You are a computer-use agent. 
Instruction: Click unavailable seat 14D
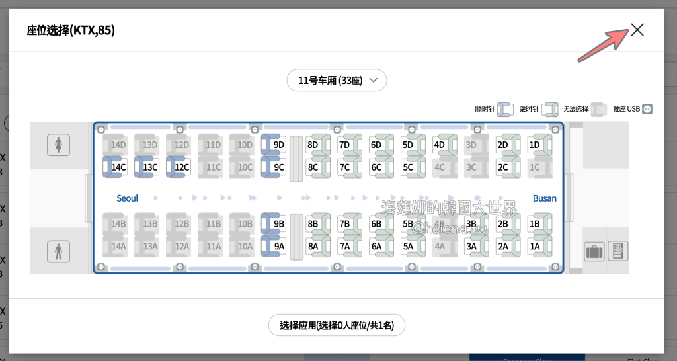115,145
